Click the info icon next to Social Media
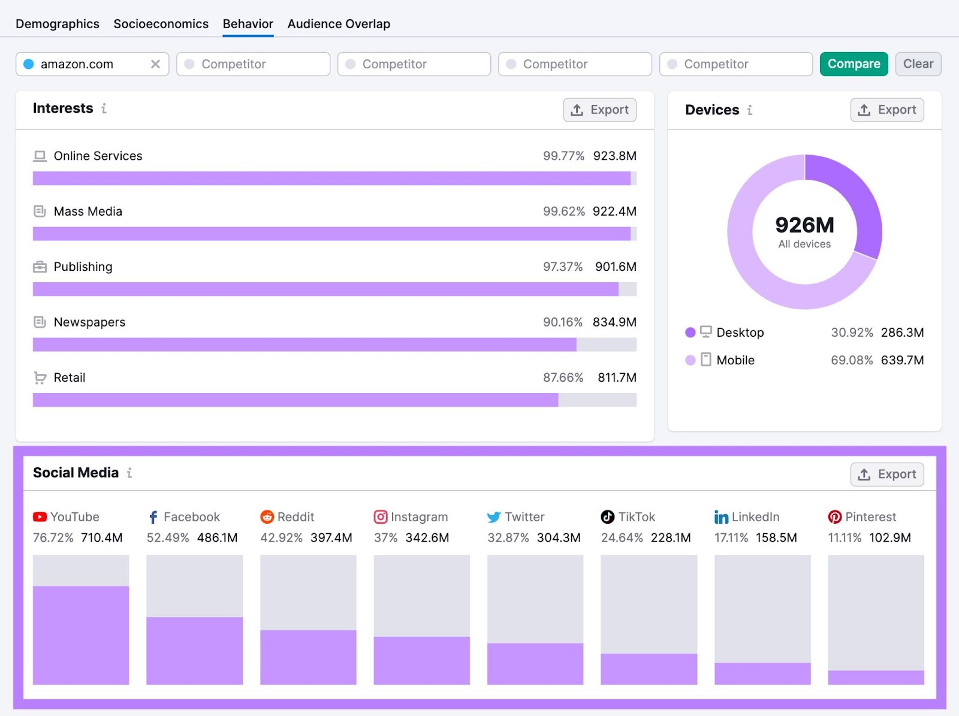 coord(129,473)
